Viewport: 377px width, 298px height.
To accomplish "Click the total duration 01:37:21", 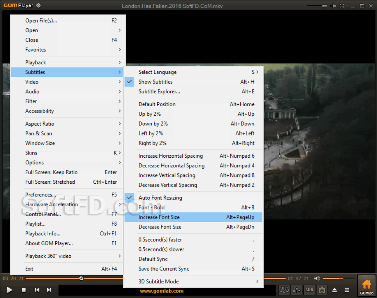I will 299,279.
